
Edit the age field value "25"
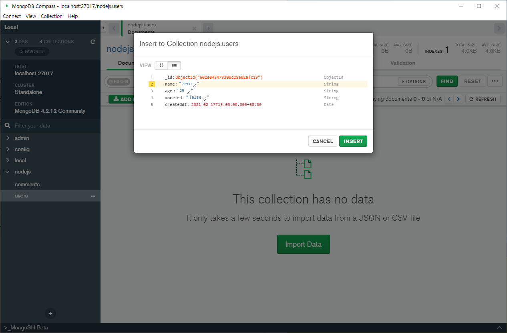(x=182, y=91)
